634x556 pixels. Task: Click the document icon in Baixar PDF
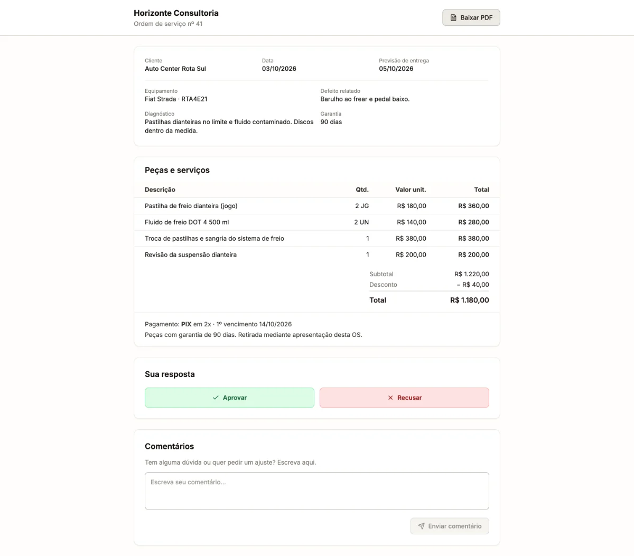tap(453, 17)
